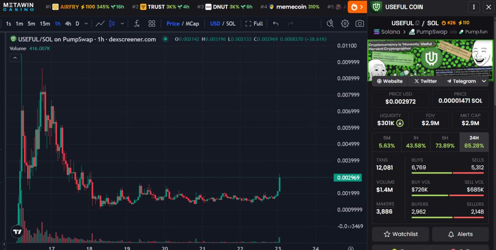The height and width of the screenshot is (250, 496).
Task: Open Pump.fun link
Action: click(x=472, y=31)
